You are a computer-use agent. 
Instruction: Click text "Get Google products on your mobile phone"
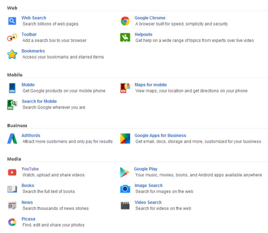[64, 91]
